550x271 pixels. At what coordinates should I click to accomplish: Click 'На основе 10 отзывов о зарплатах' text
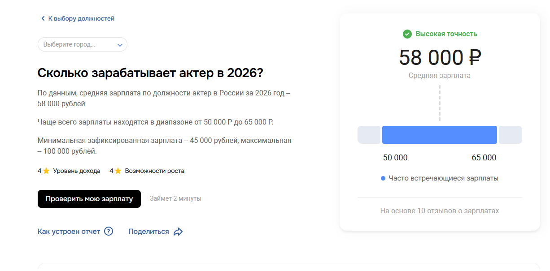(x=440, y=211)
